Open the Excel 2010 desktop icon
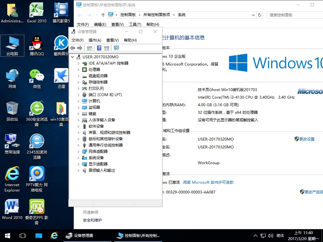 click(37, 12)
